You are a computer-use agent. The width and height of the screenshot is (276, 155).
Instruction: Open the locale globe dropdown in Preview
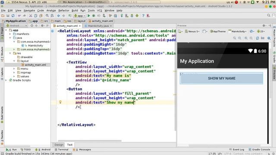(x=252, y=31)
